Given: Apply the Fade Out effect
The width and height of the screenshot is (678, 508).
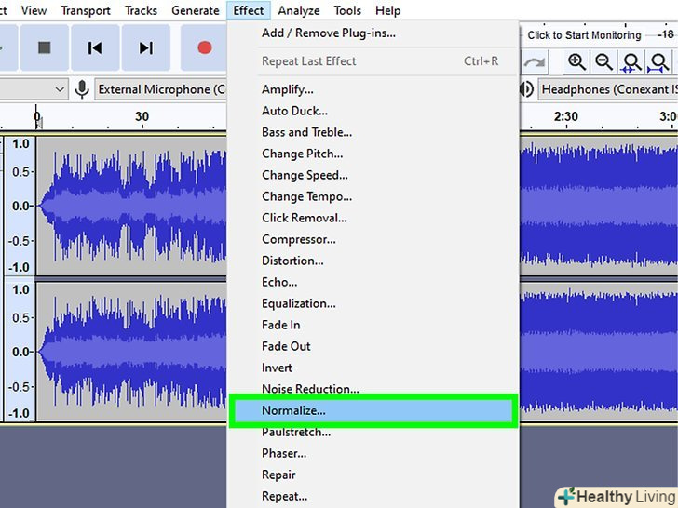Looking at the screenshot, I should point(373,346).
